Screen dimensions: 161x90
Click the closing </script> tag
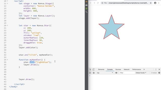pos(19,84)
